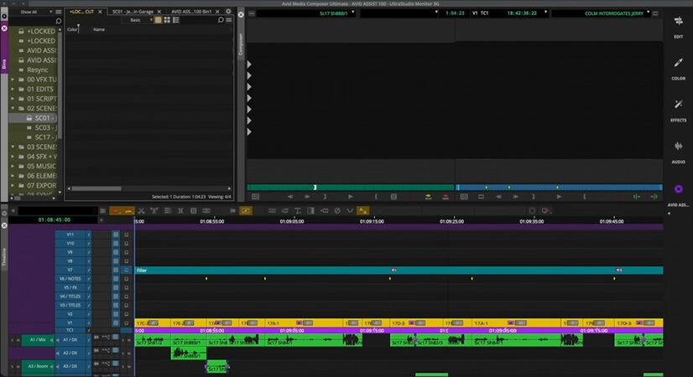Click the 'T' title tool in timeline toolbar

(x=298, y=211)
